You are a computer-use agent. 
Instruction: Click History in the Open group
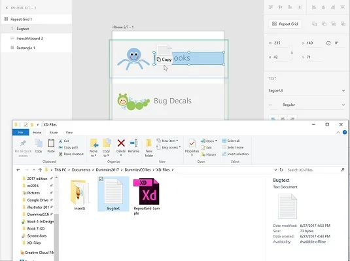pos(209,154)
